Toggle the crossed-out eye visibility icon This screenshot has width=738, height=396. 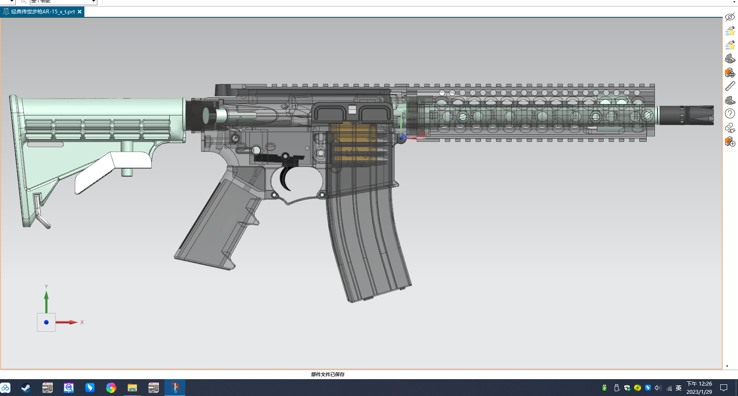(730, 17)
